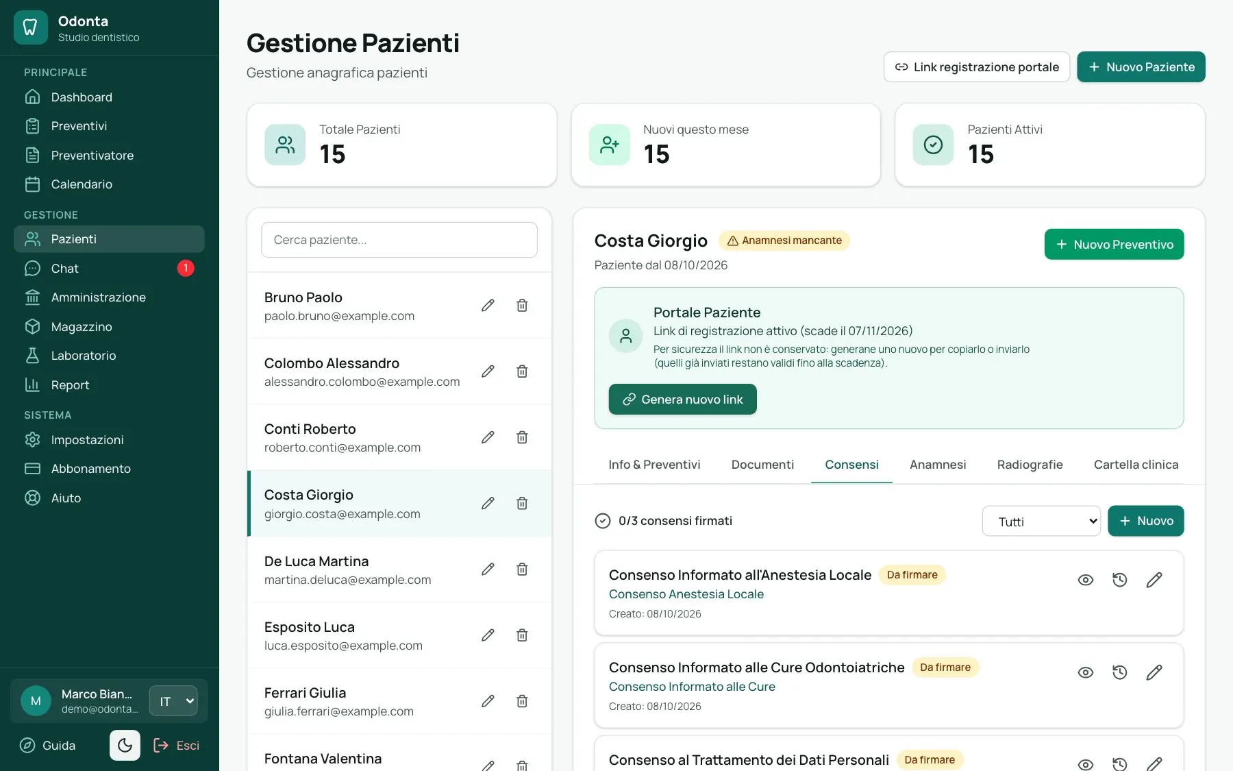Edit Colombo Alessandro's record

coord(488,371)
